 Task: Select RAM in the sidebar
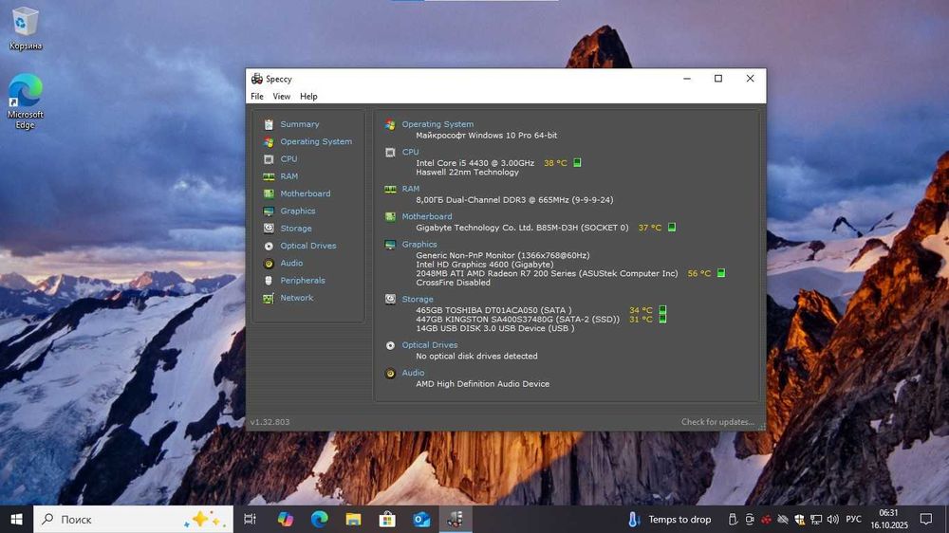click(288, 176)
